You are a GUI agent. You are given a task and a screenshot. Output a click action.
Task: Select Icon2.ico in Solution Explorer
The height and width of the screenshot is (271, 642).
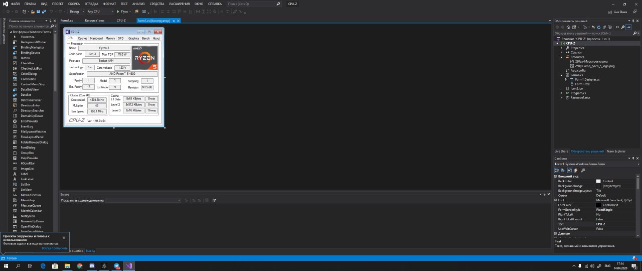[576, 88]
